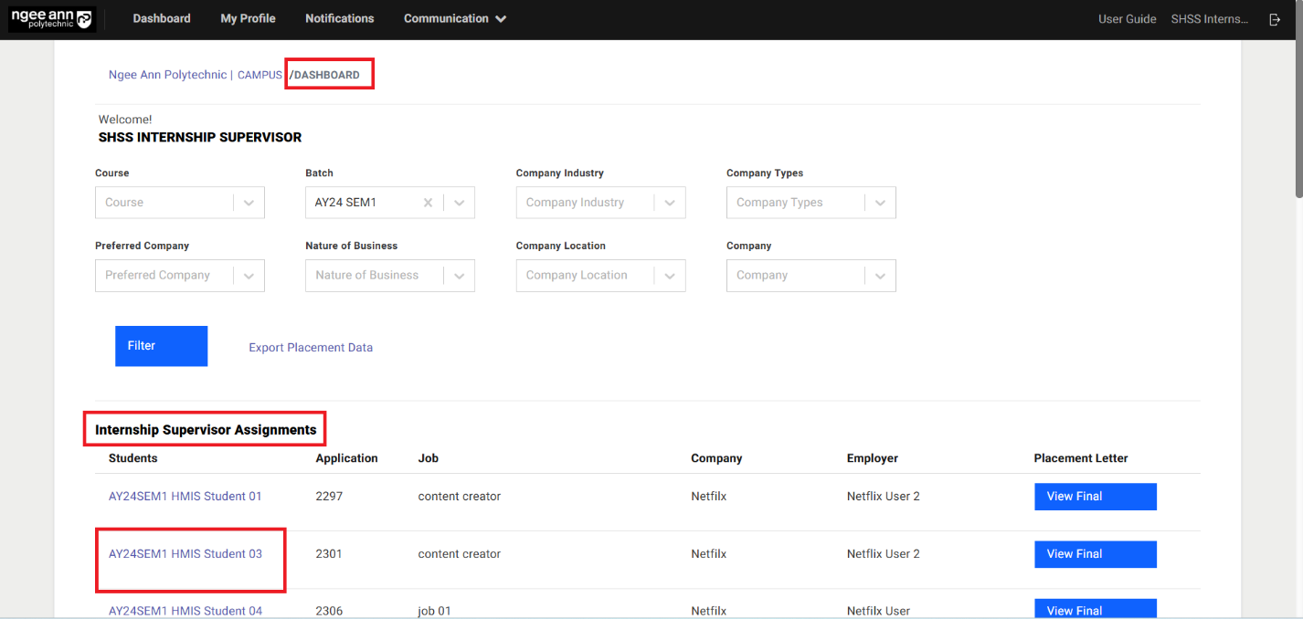The image size is (1303, 619).
Task: Clear the AY24 SEM1 batch selection
Action: click(428, 203)
